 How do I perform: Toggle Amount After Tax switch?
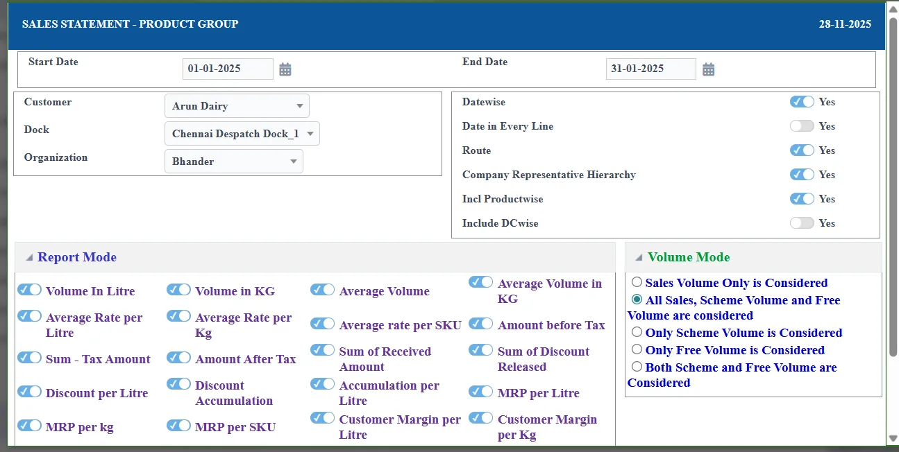[179, 358]
